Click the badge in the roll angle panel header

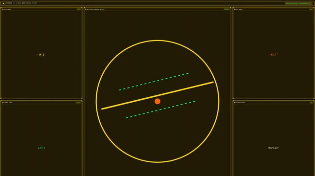(x=311, y=9)
